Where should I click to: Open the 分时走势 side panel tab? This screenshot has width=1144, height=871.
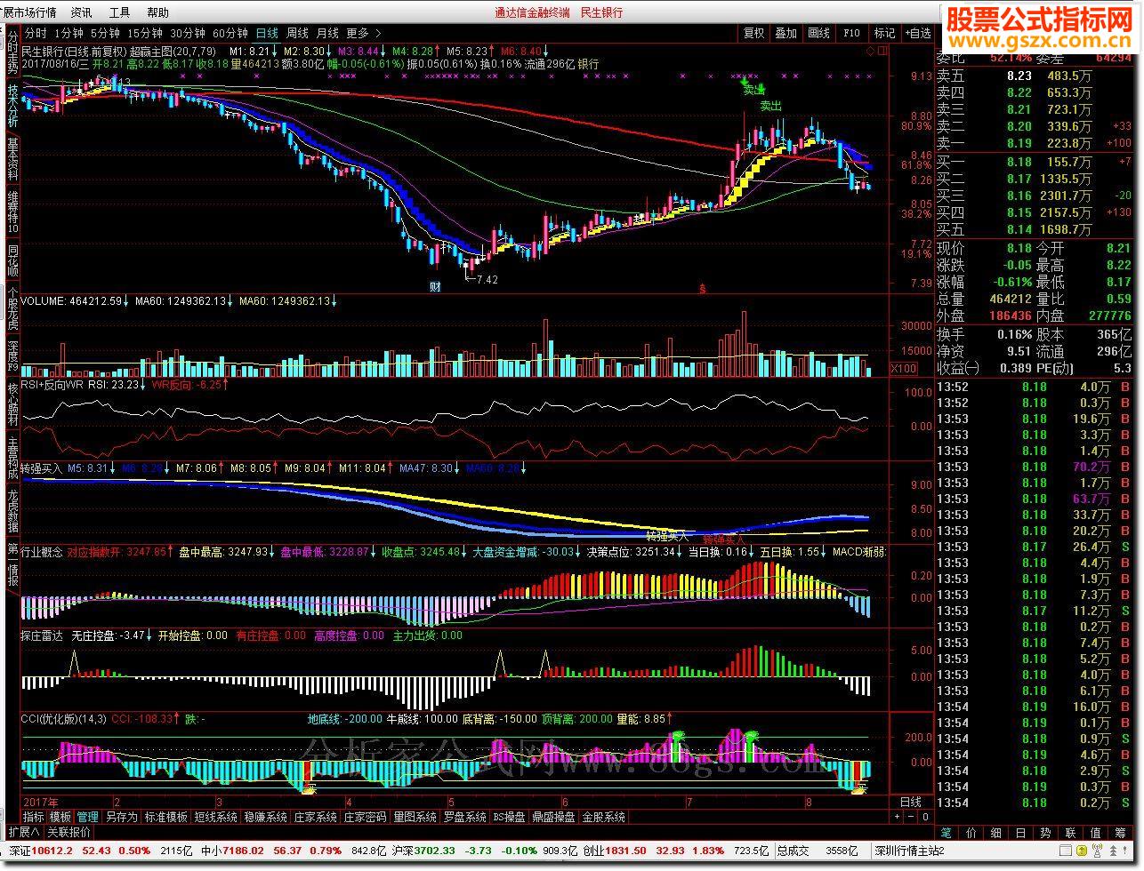(12, 52)
